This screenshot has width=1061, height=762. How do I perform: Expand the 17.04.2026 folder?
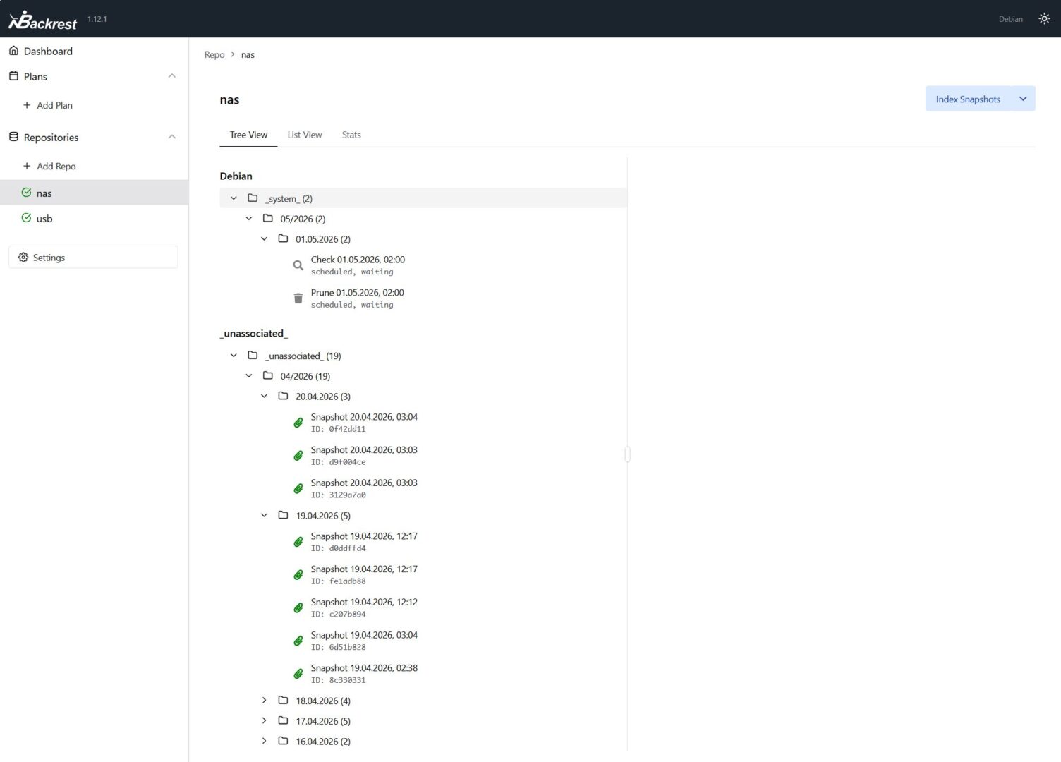click(x=264, y=721)
